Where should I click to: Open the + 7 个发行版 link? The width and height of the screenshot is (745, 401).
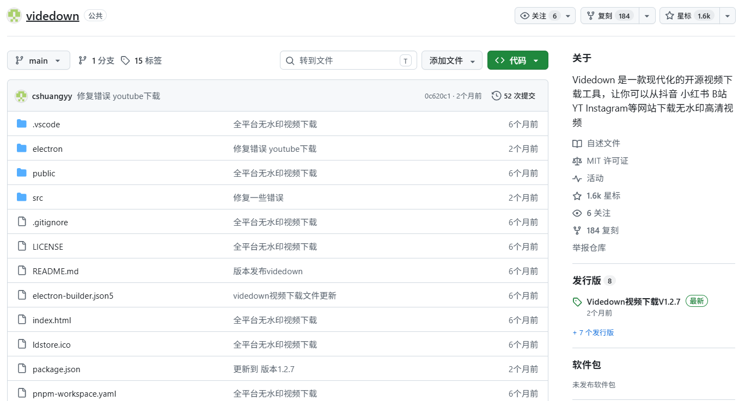593,332
